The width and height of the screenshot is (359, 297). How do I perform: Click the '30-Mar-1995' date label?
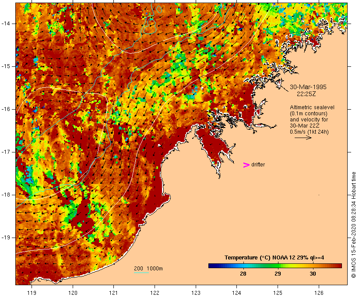[308, 87]
